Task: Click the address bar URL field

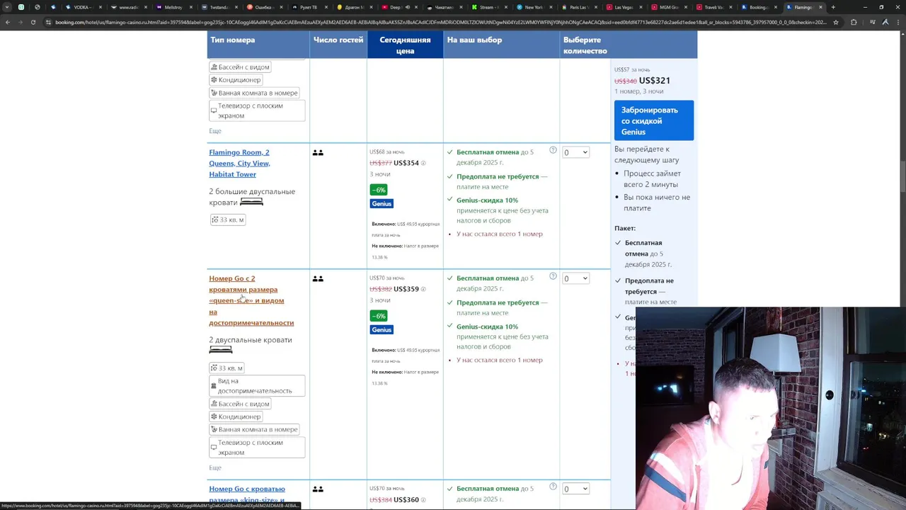Action: click(x=439, y=22)
